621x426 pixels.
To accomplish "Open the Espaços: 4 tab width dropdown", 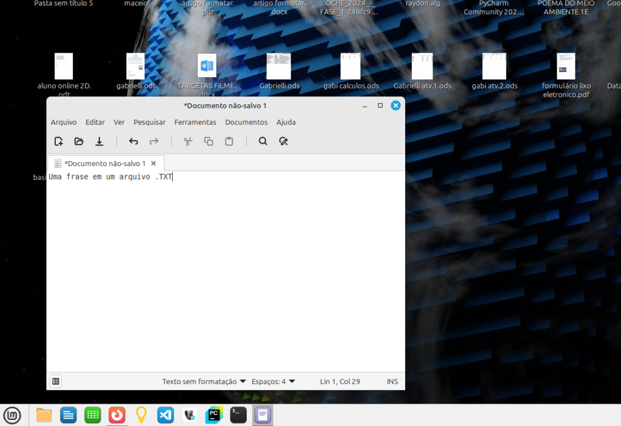I will pos(273,382).
